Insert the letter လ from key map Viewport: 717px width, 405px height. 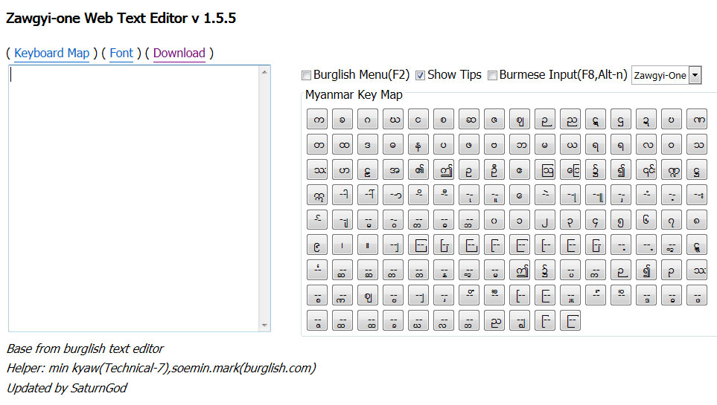(646, 145)
